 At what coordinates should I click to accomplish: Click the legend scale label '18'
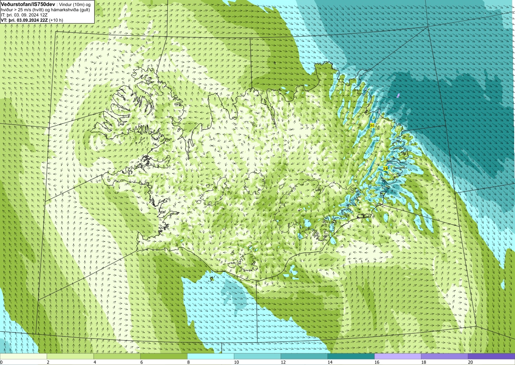[424, 362]
